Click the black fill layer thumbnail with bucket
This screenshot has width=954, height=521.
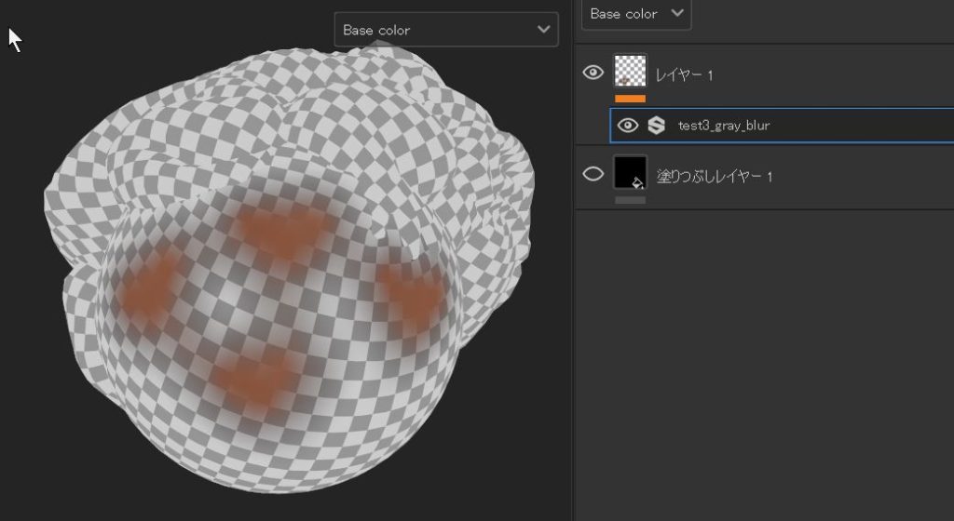click(630, 173)
